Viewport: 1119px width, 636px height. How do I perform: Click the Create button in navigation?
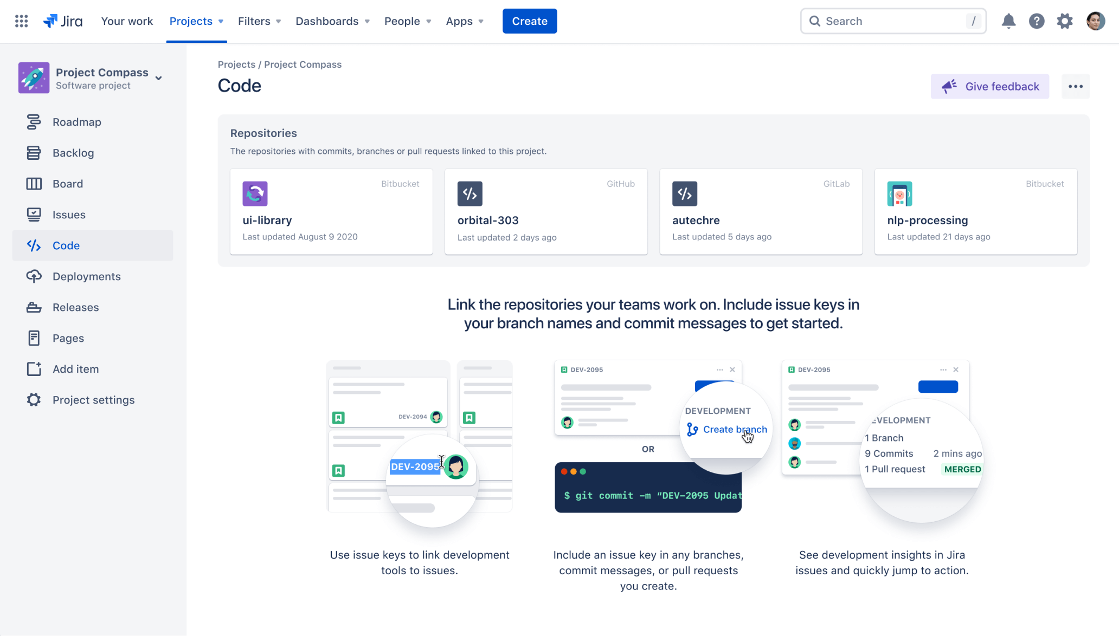tap(529, 21)
